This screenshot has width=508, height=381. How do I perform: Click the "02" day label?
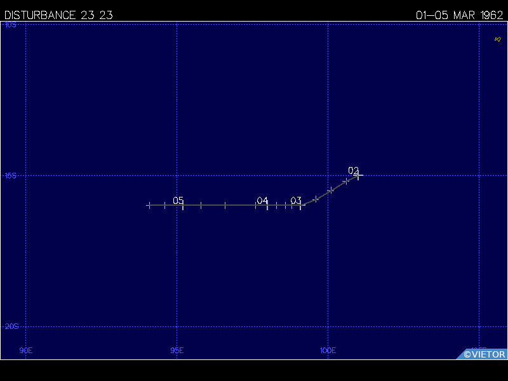354,170
